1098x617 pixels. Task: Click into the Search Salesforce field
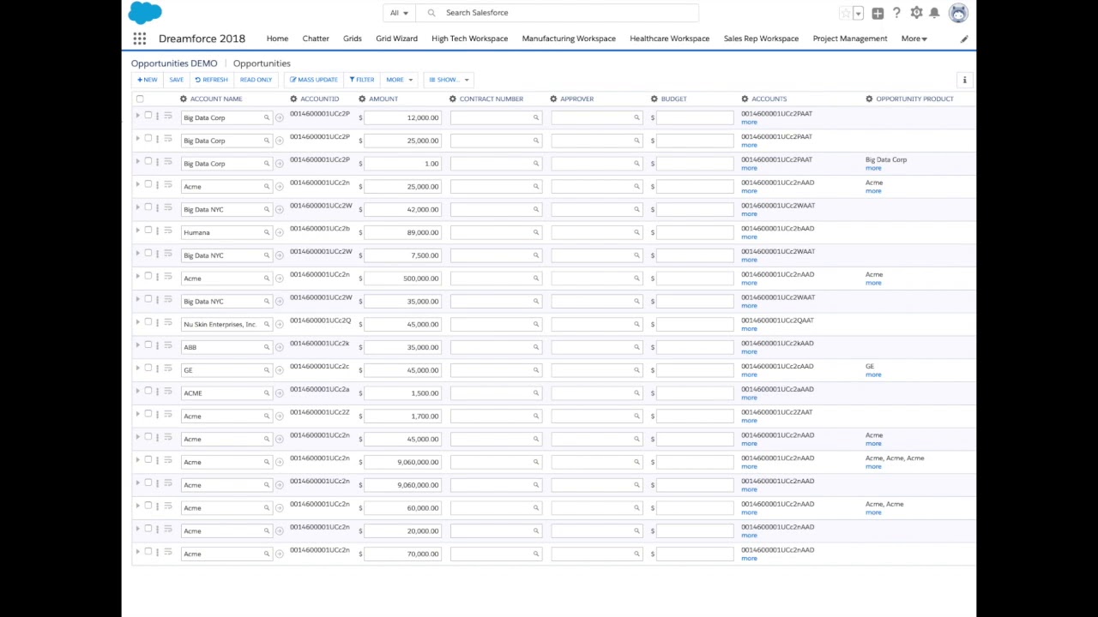558,13
